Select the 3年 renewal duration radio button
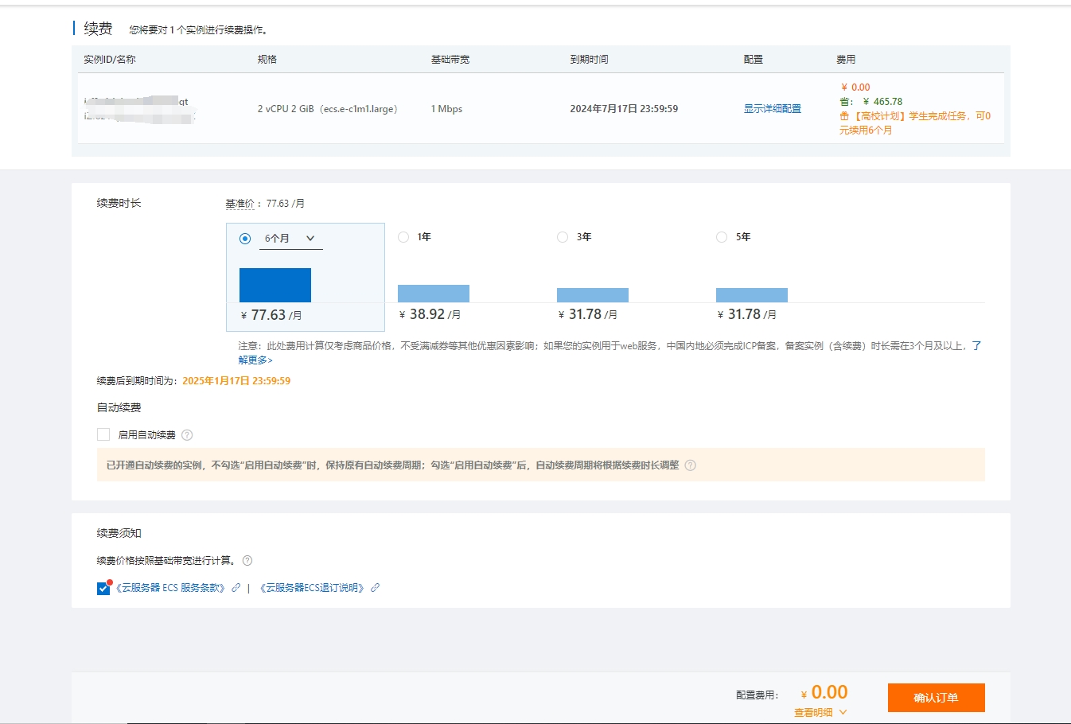The height and width of the screenshot is (724, 1071). [x=563, y=236]
